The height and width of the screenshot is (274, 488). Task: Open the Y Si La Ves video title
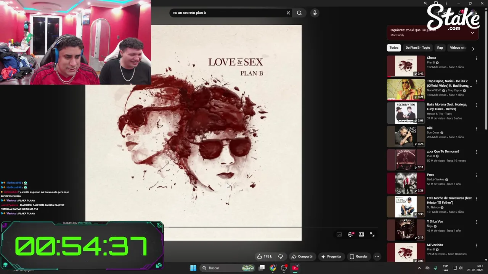click(435, 221)
